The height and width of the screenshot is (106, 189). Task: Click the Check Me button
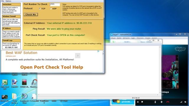(31, 14)
